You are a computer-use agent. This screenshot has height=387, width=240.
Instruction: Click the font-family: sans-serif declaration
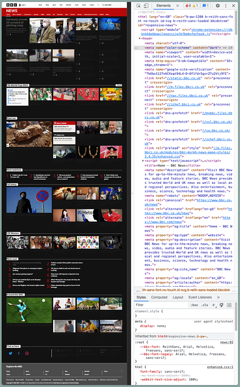[x=162, y=371]
